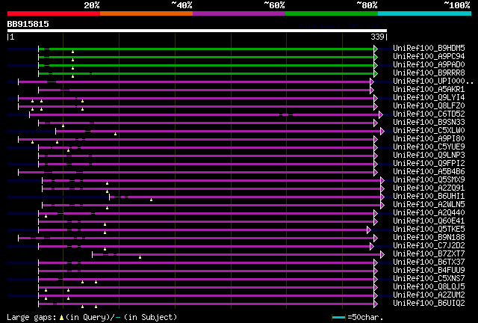The width and height of the screenshot is (478, 323).
Task: Open the UniRef100_B9SN33 hit label
Action: [x=429, y=123]
